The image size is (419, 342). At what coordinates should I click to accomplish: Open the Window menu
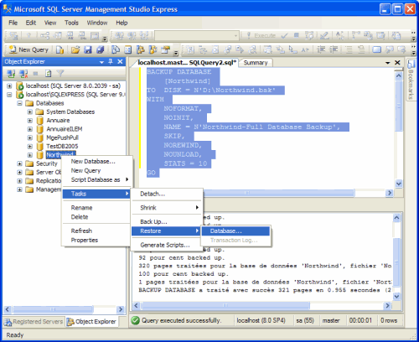[x=97, y=23]
